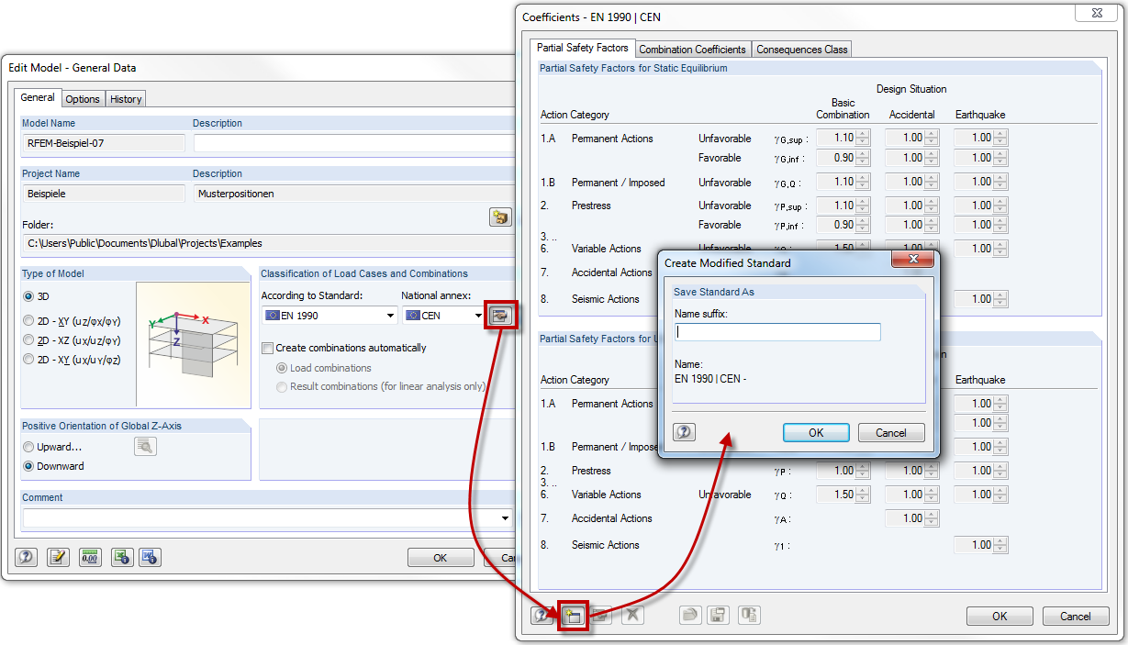
Task: Open the edit standard settings beside National annex
Action: click(x=501, y=314)
